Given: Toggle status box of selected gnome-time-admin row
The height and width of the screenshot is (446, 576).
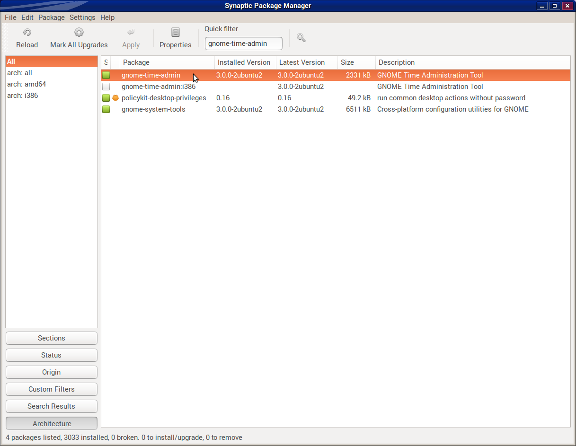Looking at the screenshot, I should click(x=106, y=75).
